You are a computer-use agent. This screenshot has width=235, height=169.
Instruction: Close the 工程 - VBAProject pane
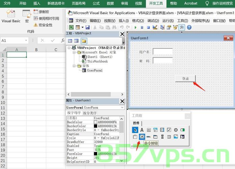pos(122,34)
